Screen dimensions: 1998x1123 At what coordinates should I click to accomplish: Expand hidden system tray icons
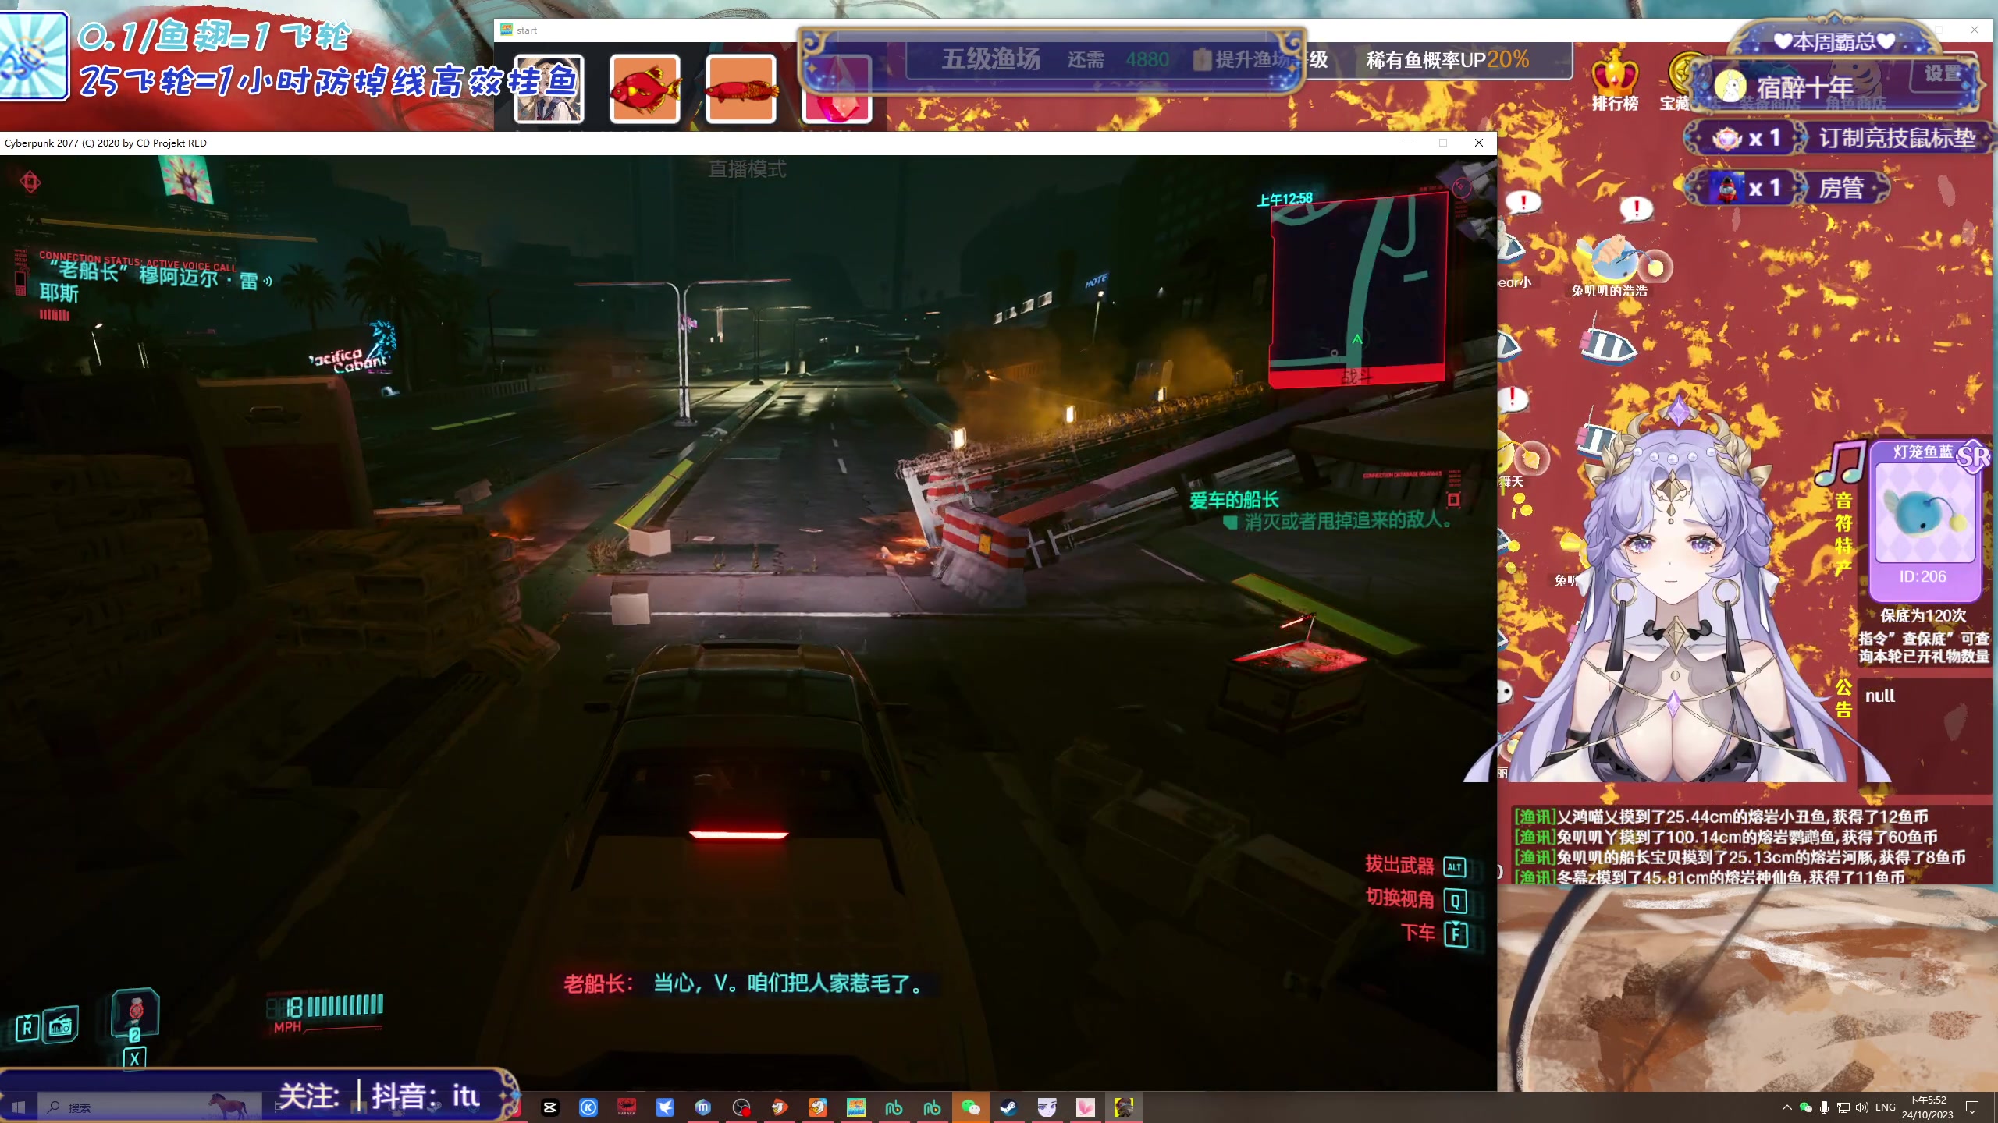[1786, 1107]
